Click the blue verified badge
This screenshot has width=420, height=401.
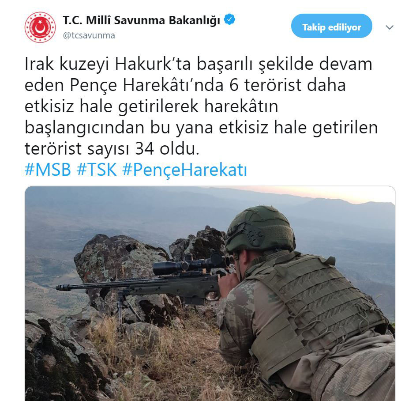coord(229,19)
